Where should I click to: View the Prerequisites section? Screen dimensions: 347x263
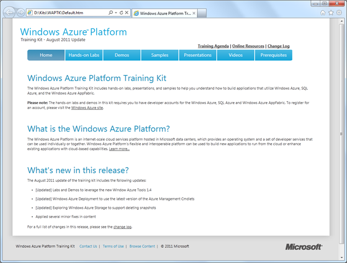[x=273, y=55]
